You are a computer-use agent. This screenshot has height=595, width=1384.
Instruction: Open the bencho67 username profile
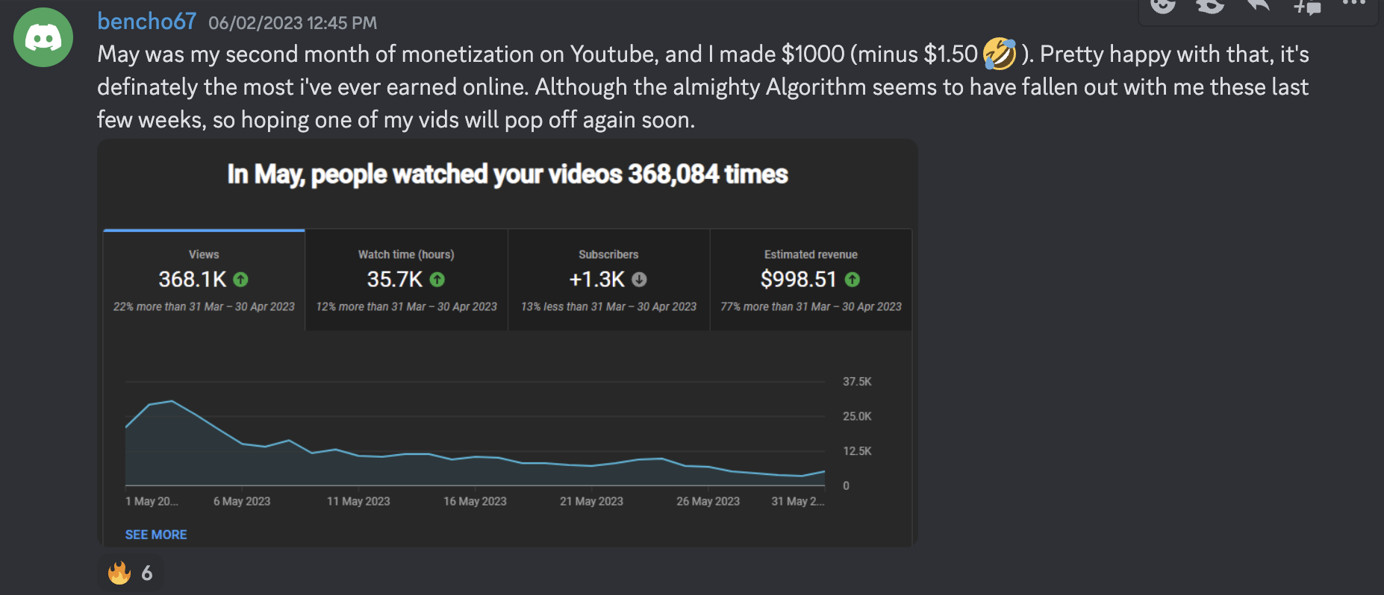pyautogui.click(x=147, y=22)
